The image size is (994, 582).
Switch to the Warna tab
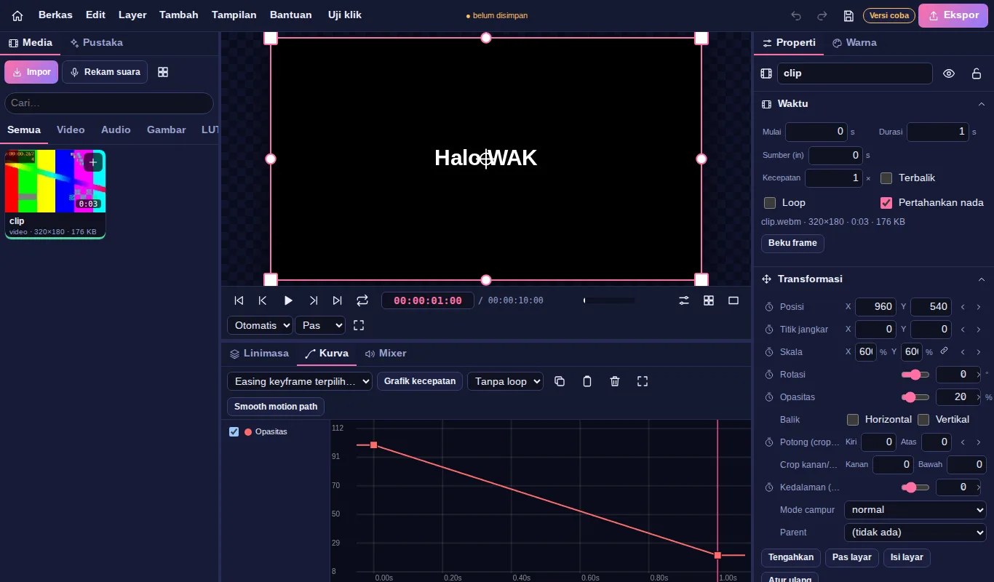854,43
